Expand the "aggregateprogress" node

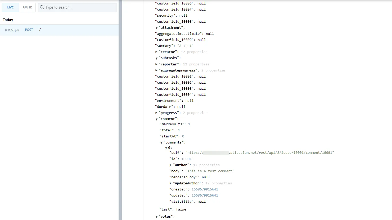click(x=156, y=70)
